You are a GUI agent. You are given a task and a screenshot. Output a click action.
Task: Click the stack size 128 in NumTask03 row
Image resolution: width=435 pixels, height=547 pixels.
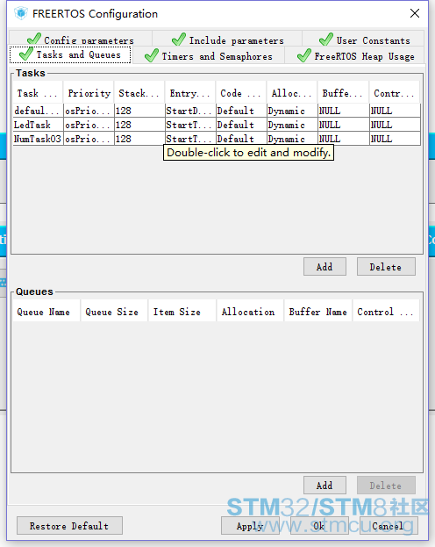point(139,139)
